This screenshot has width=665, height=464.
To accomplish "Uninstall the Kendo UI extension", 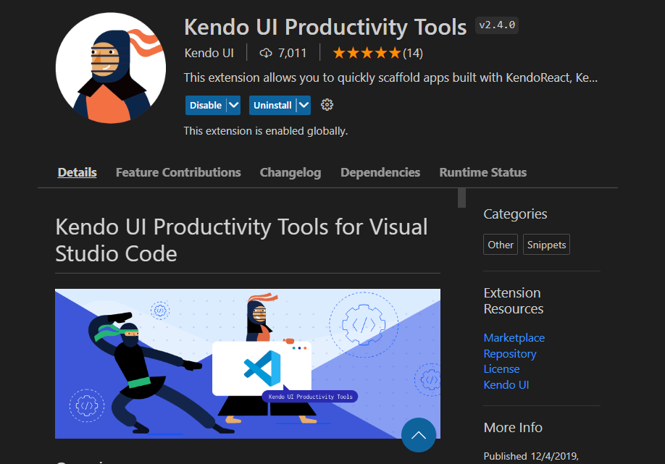I will 272,105.
